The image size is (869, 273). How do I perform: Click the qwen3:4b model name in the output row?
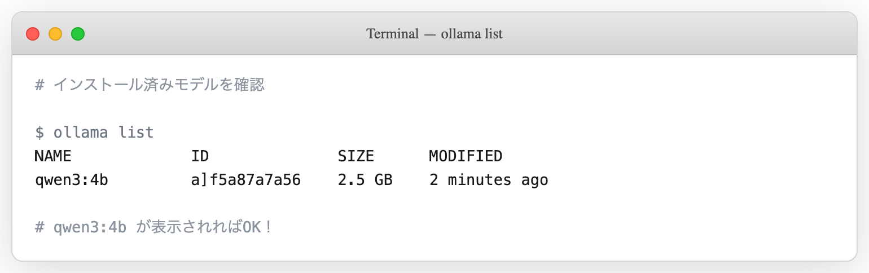(71, 180)
